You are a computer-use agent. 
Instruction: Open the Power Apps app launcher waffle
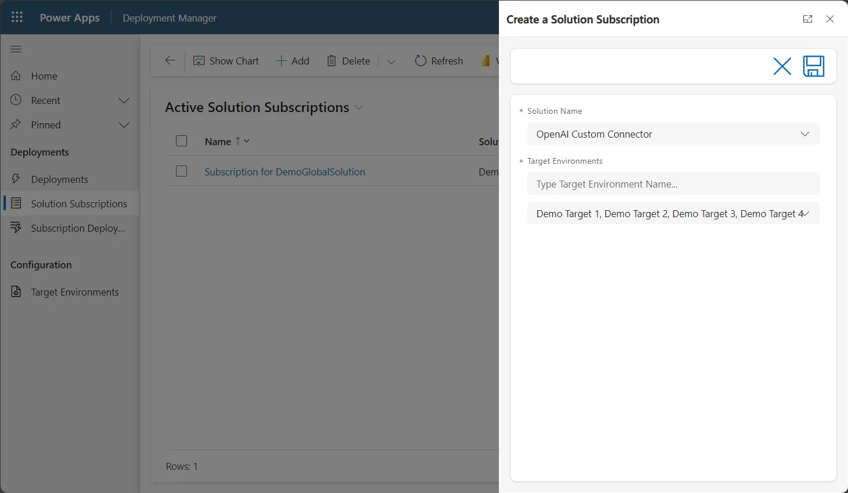[17, 17]
